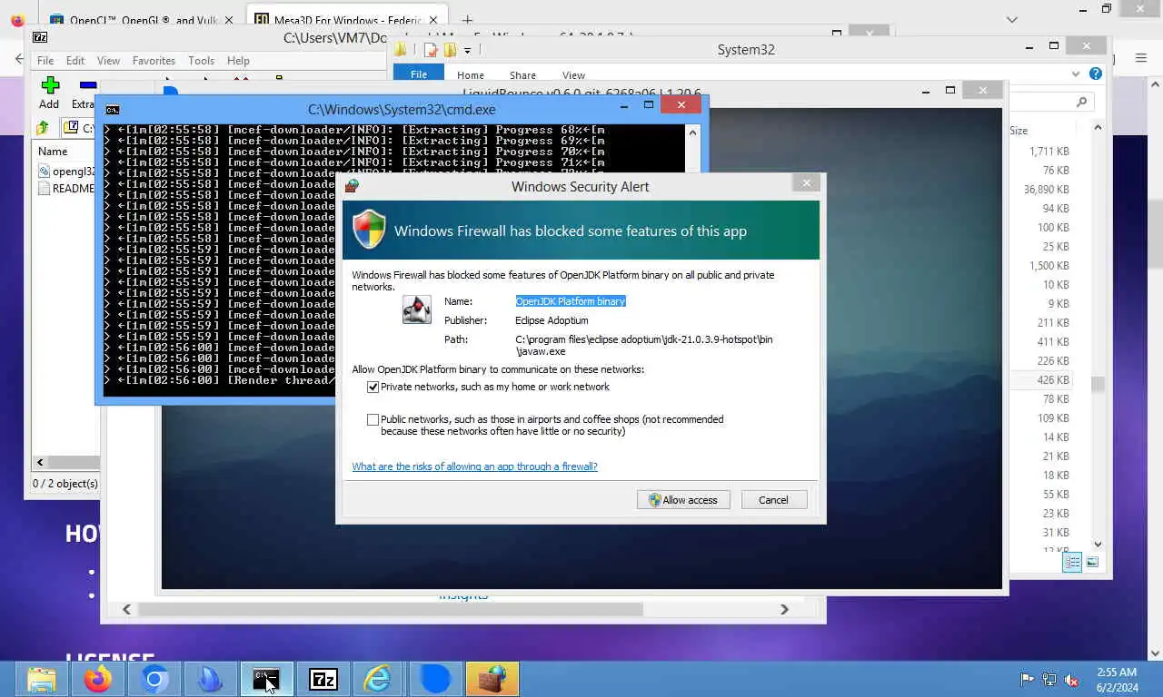Click the search magnifier in System32 Explorer
This screenshot has width=1163, height=697.
pos(1081,103)
